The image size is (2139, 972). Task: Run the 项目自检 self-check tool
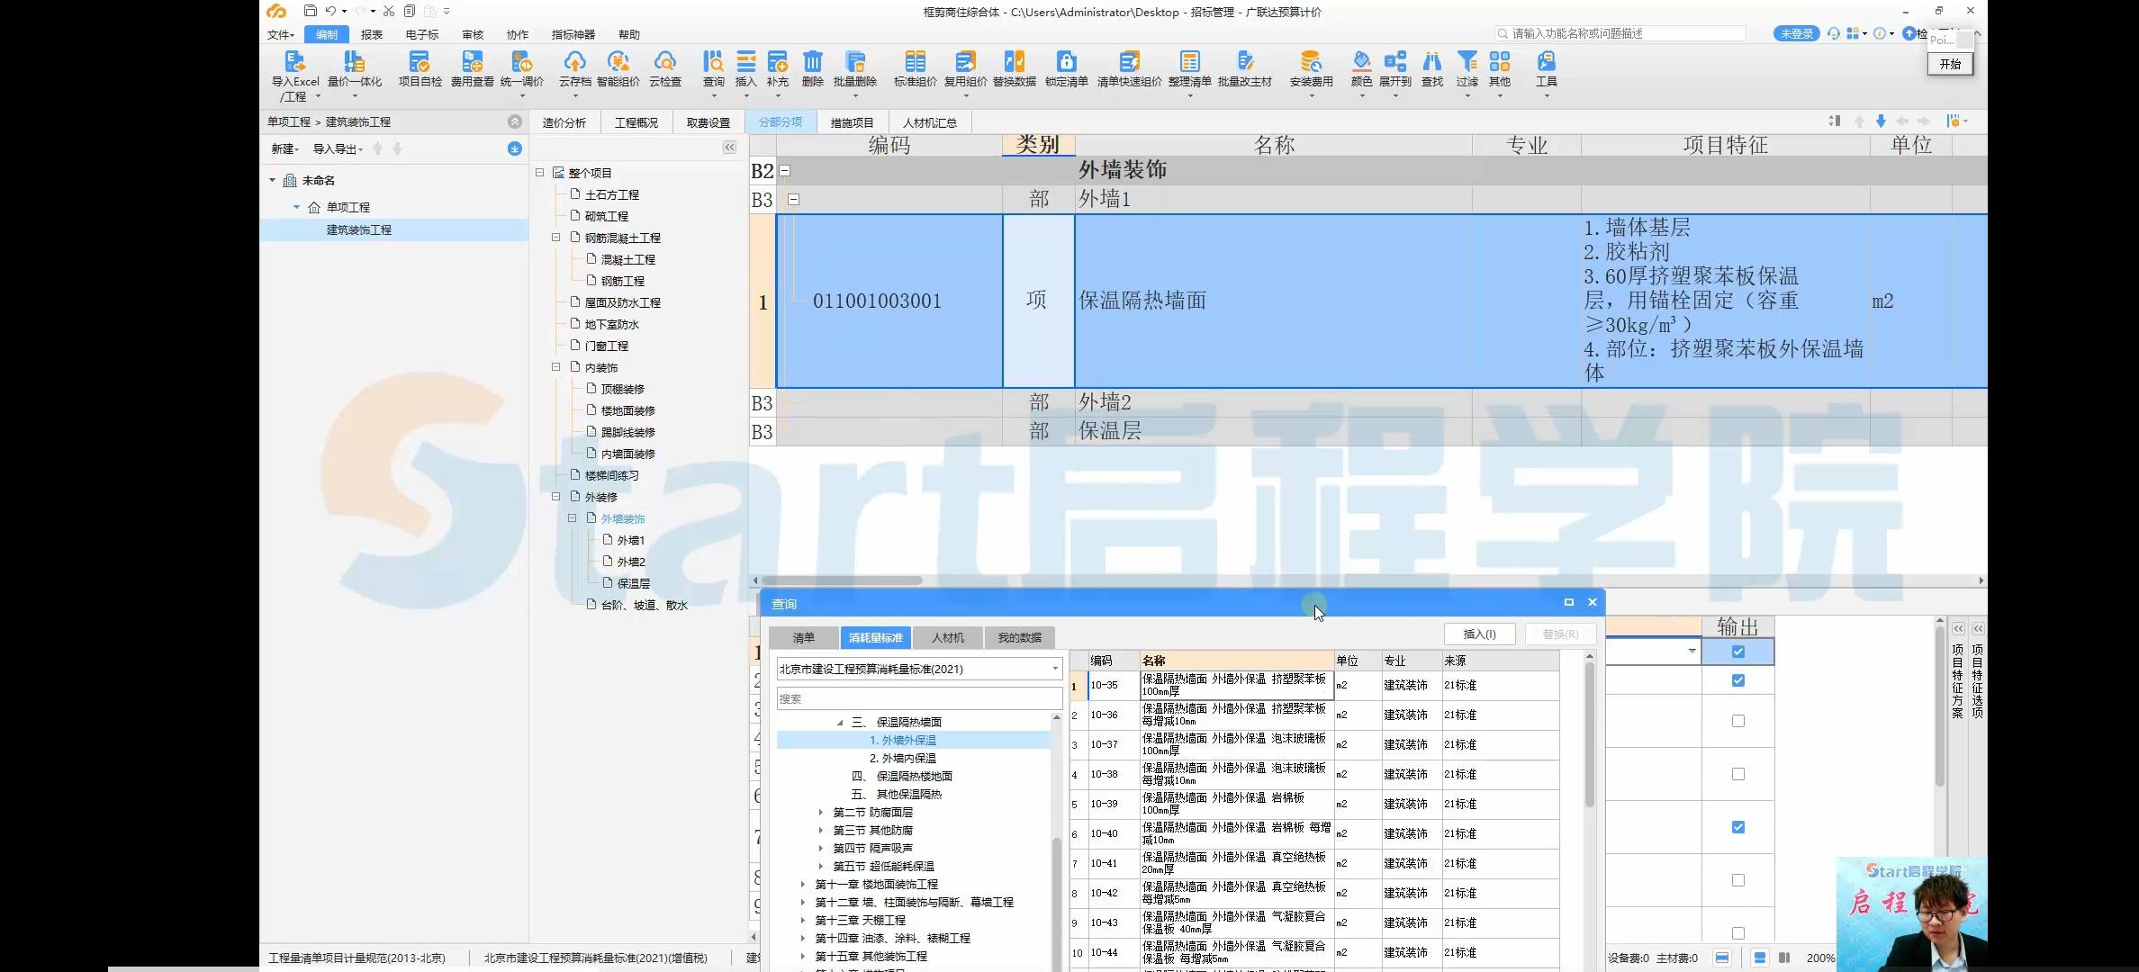(x=420, y=69)
